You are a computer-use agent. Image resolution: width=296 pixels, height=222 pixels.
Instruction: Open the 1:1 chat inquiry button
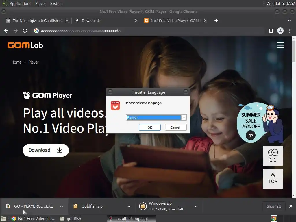273,156
